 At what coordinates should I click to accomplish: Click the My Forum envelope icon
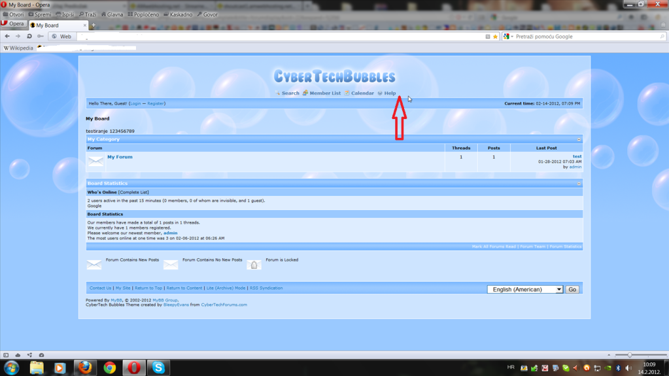point(95,161)
